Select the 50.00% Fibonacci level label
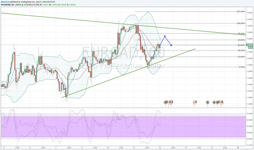This screenshot has width=254, height=150. click(x=241, y=45)
